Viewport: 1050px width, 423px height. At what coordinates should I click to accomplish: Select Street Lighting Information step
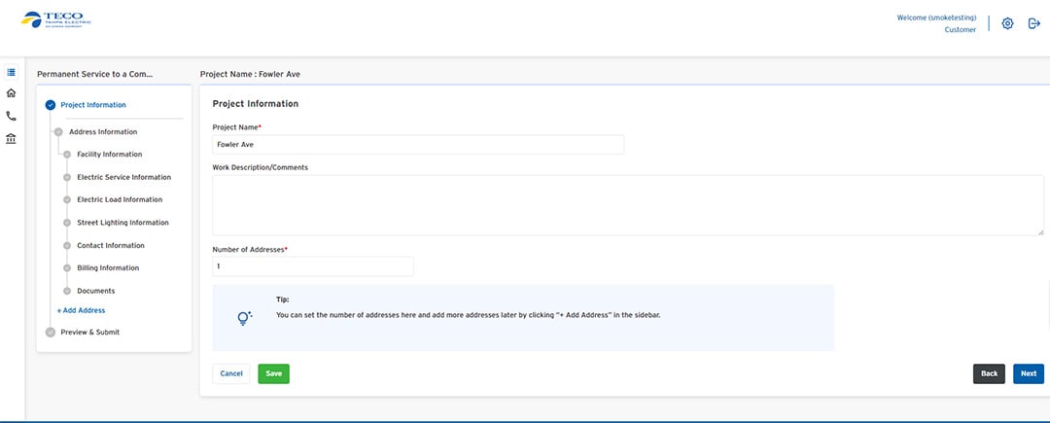click(x=122, y=223)
